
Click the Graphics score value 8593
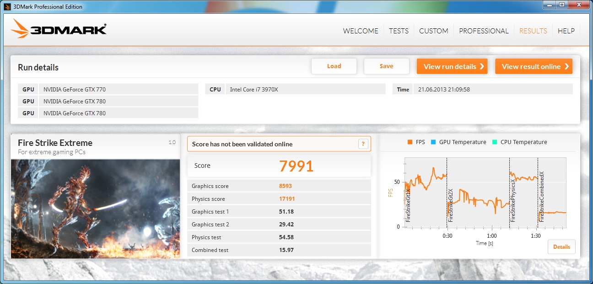(x=286, y=186)
